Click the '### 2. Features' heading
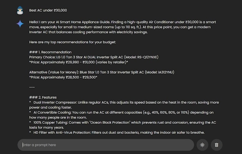242x154 pixels. tap(43, 97)
